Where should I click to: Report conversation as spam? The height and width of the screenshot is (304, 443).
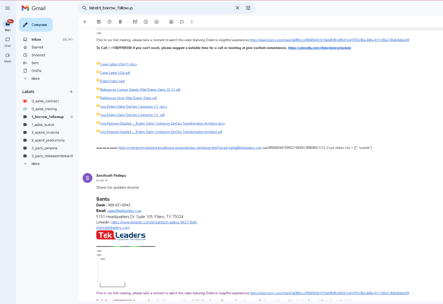(109, 22)
